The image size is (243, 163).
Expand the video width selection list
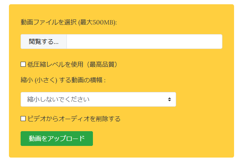(98, 99)
